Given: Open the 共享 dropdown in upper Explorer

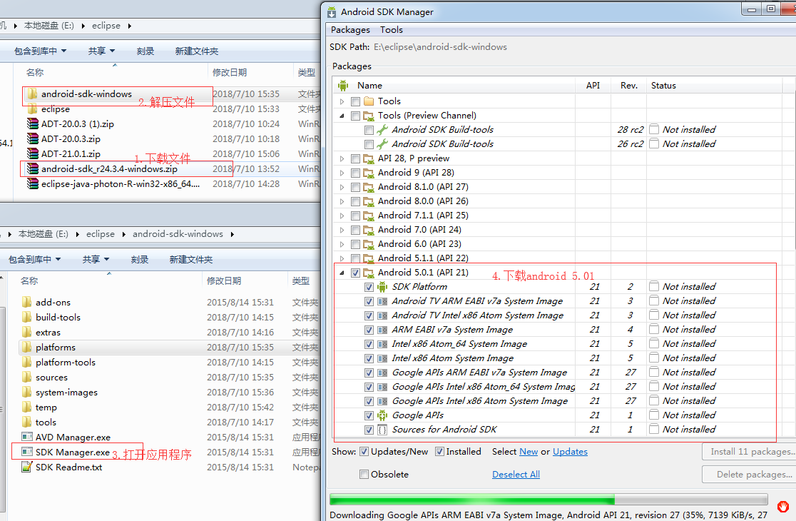Looking at the screenshot, I should tap(101, 51).
